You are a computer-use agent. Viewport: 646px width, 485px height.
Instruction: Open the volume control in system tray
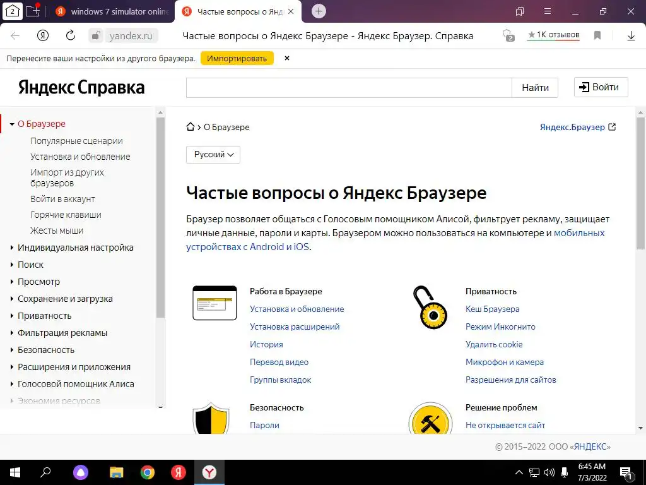[x=549, y=472]
